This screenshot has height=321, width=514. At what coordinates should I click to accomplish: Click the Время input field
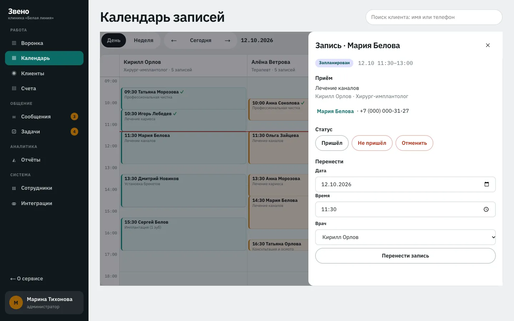tap(405, 209)
